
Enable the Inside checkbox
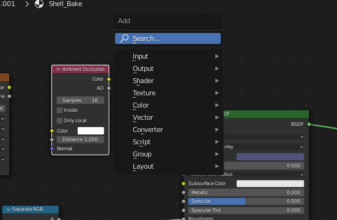tap(59, 110)
